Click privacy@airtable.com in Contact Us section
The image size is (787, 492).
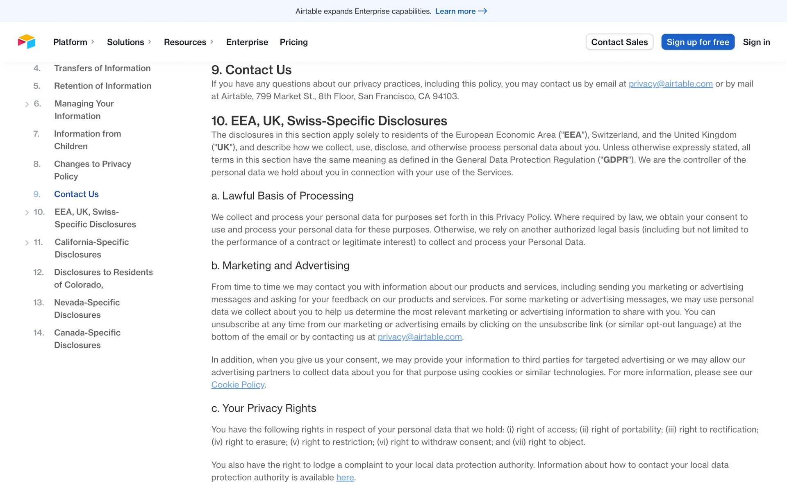pyautogui.click(x=670, y=84)
